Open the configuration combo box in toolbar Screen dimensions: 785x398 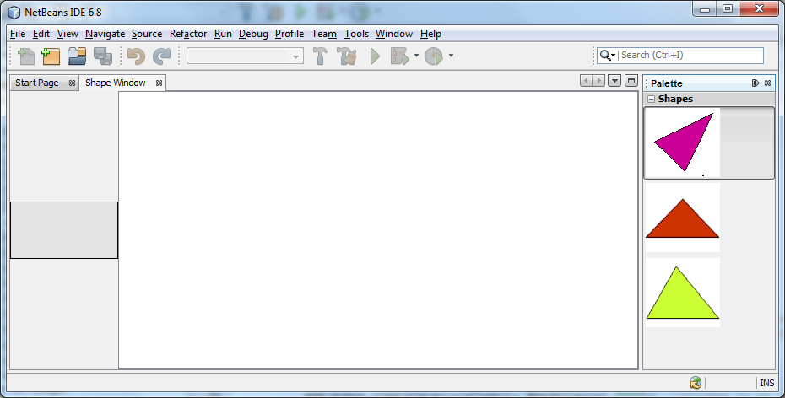[245, 56]
